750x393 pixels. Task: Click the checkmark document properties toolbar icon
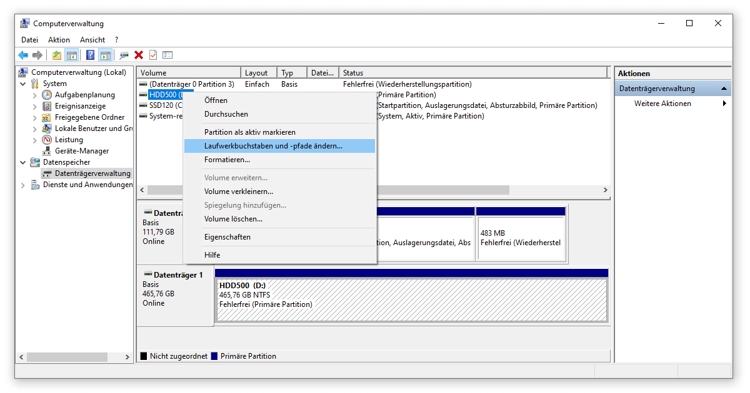[x=153, y=55]
